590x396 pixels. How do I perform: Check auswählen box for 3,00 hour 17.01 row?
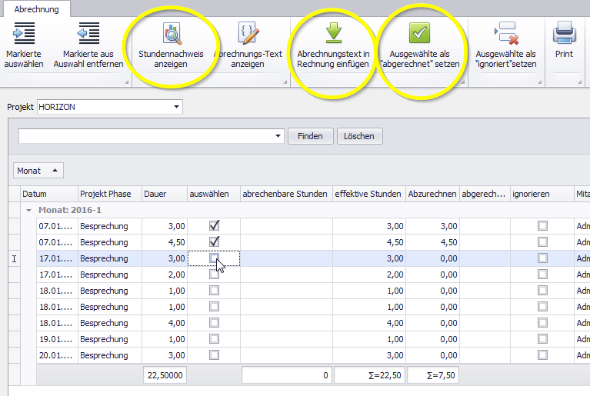(214, 258)
